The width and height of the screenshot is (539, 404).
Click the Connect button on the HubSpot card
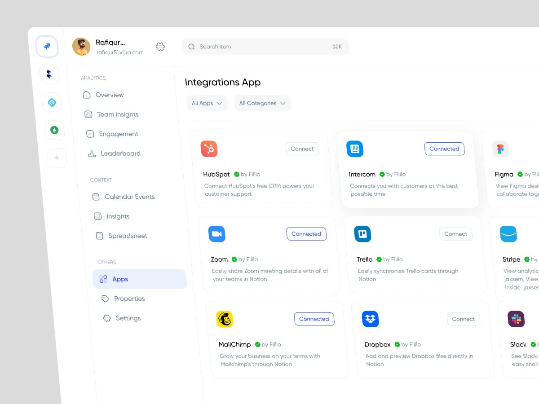302,149
